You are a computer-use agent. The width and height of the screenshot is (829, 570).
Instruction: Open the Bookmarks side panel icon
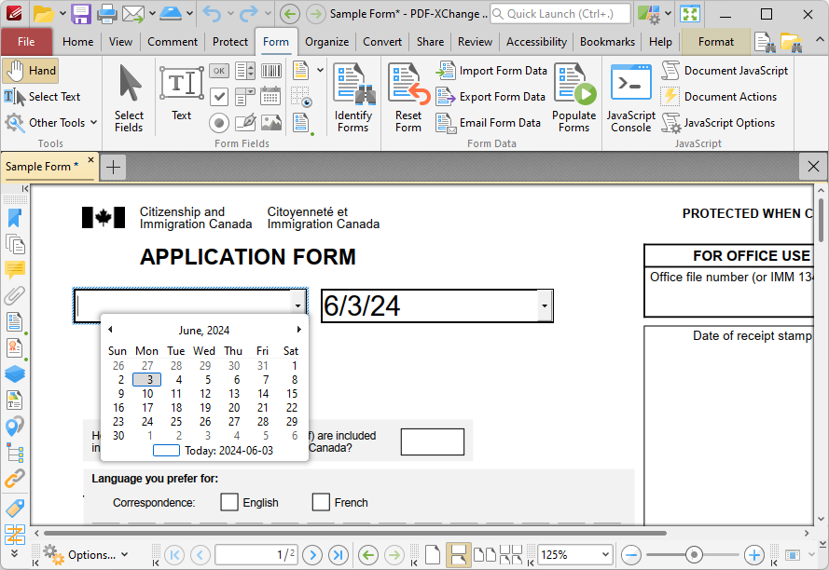click(14, 218)
